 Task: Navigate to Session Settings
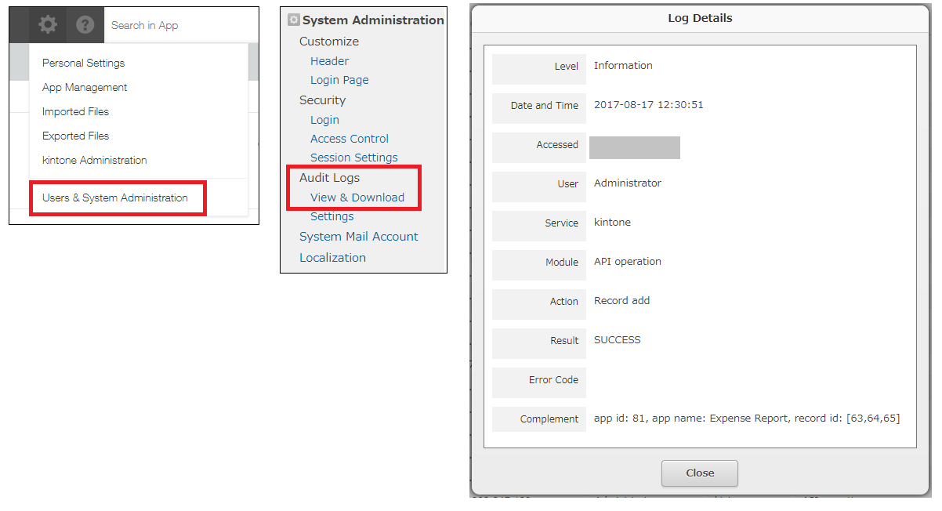[353, 158]
